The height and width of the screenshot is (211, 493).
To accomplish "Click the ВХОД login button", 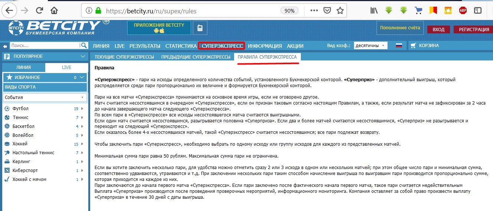I will point(438,30).
